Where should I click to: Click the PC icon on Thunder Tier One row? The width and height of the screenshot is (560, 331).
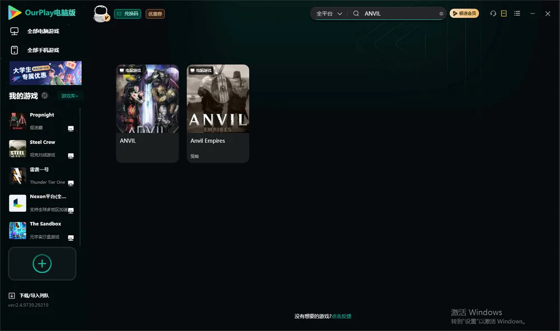[71, 183]
